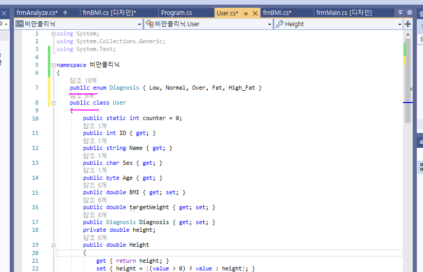Click the set accessor on line 22
This screenshot has width=423, height=272.
[x=101, y=268]
